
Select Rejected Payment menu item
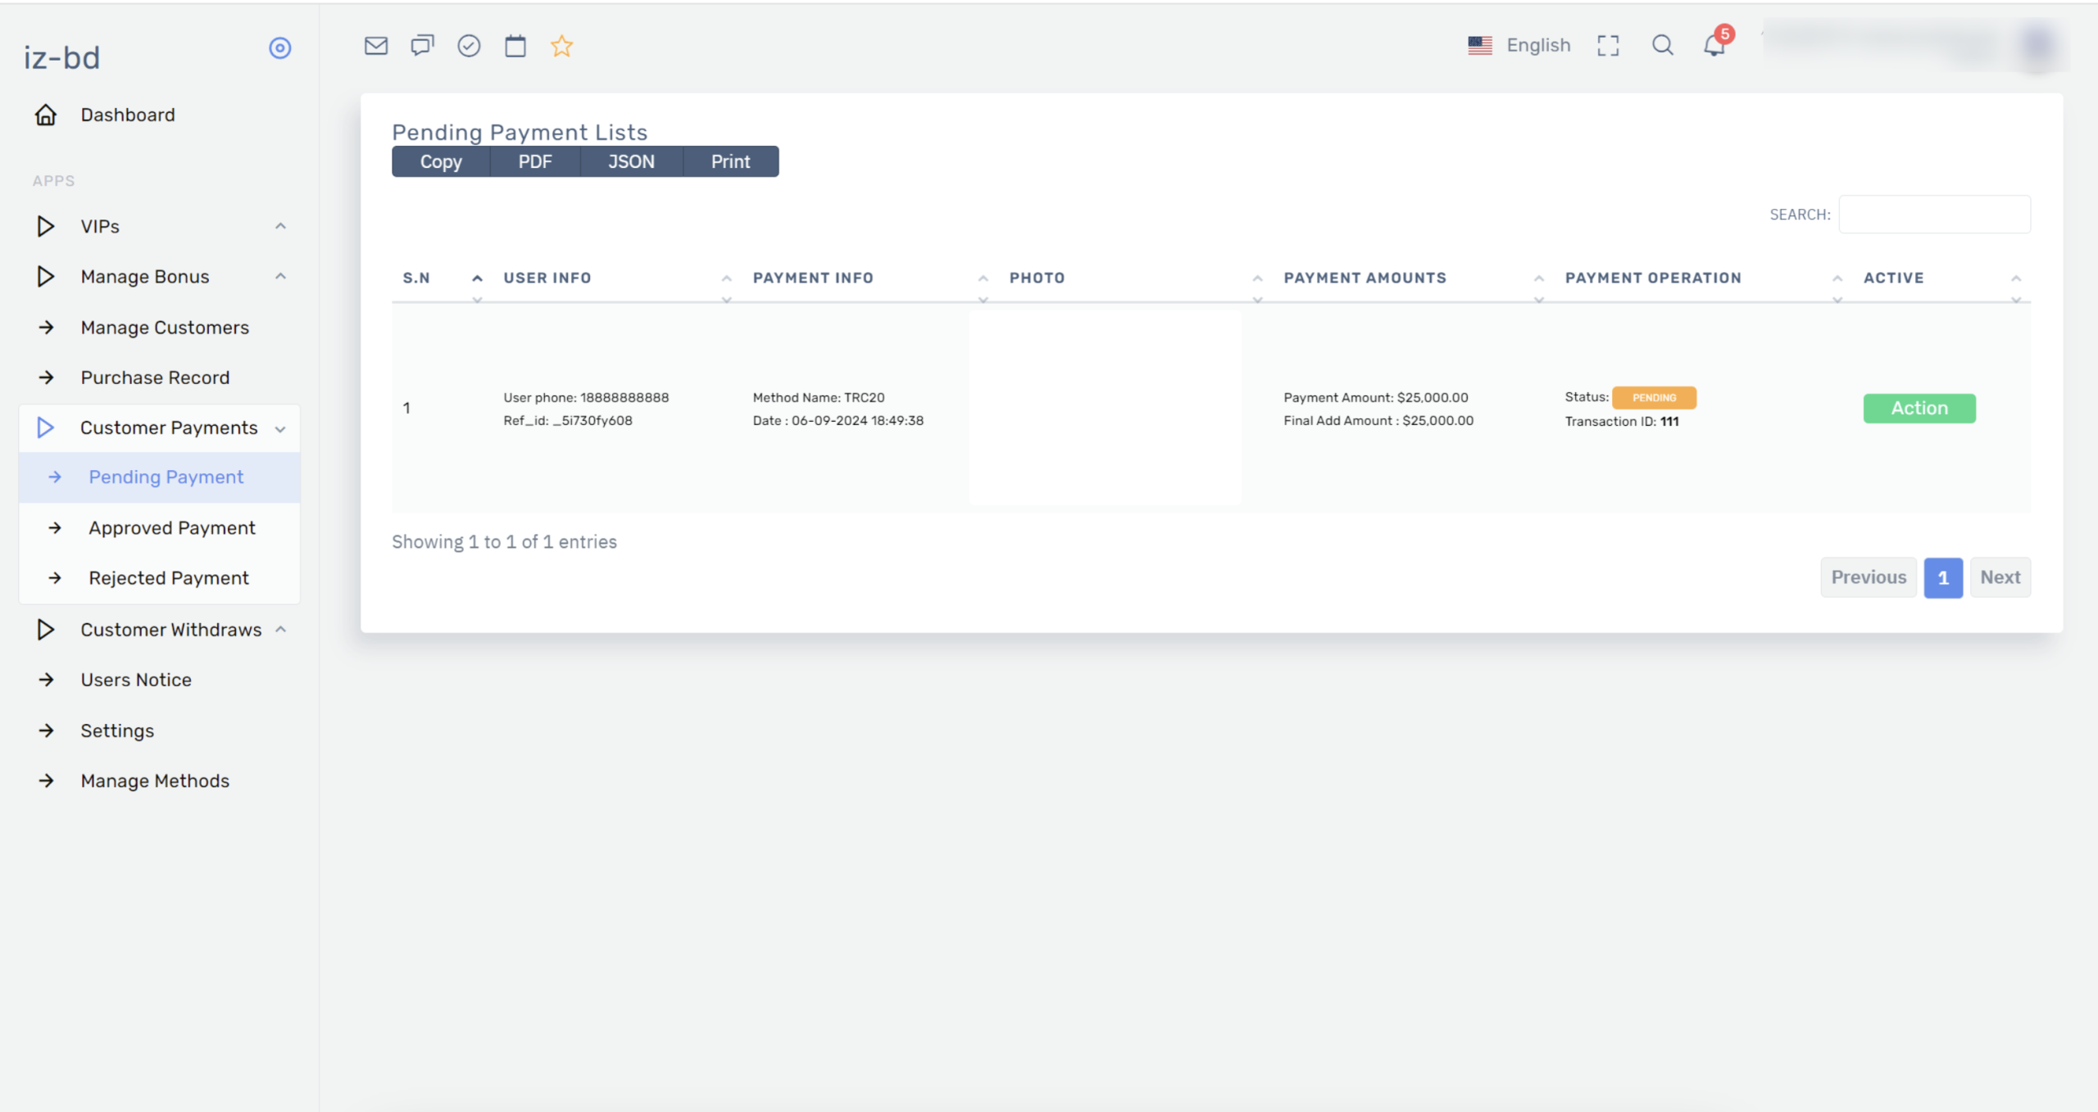(x=168, y=578)
